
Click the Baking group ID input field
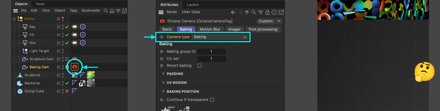(211, 51)
